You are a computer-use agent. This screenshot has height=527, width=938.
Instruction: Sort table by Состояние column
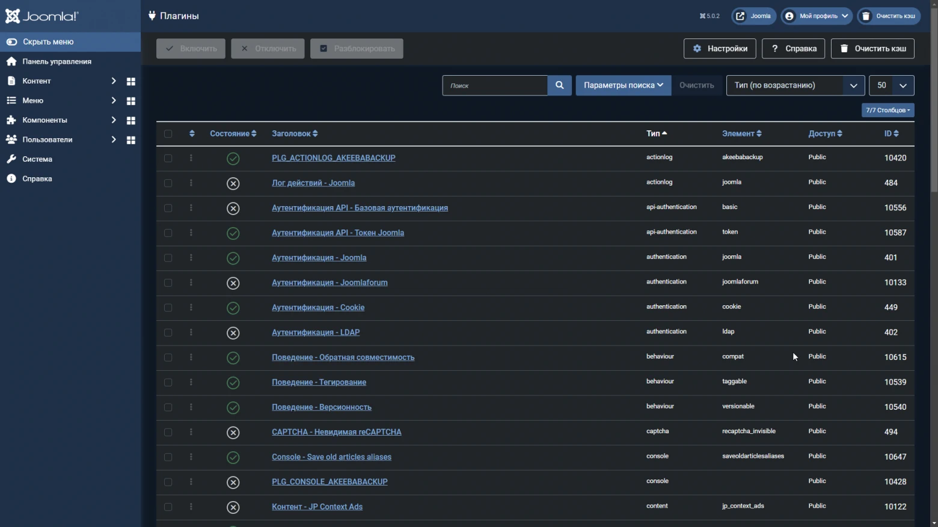[x=233, y=133]
